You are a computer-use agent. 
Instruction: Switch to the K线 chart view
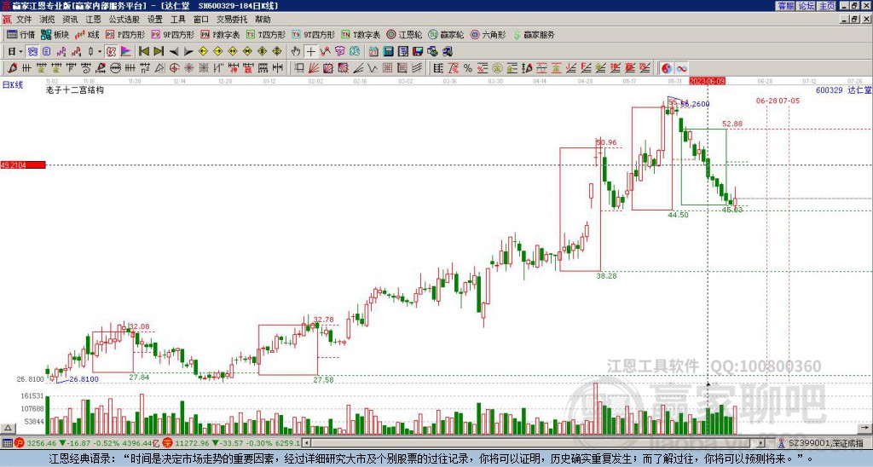pos(88,34)
